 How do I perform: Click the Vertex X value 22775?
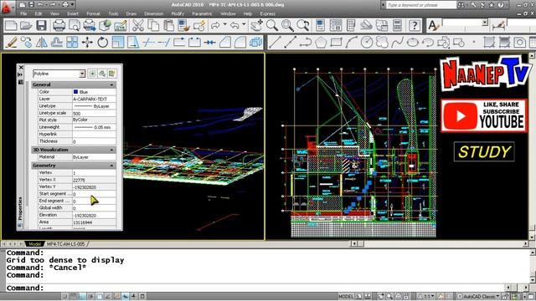tap(94, 180)
